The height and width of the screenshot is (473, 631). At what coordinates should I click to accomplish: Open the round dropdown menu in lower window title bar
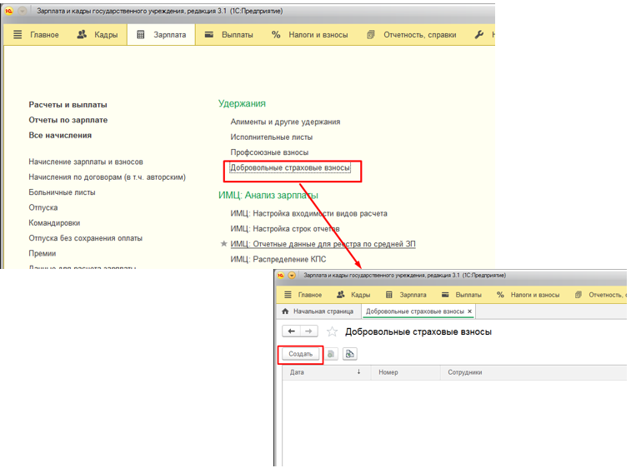tap(293, 275)
